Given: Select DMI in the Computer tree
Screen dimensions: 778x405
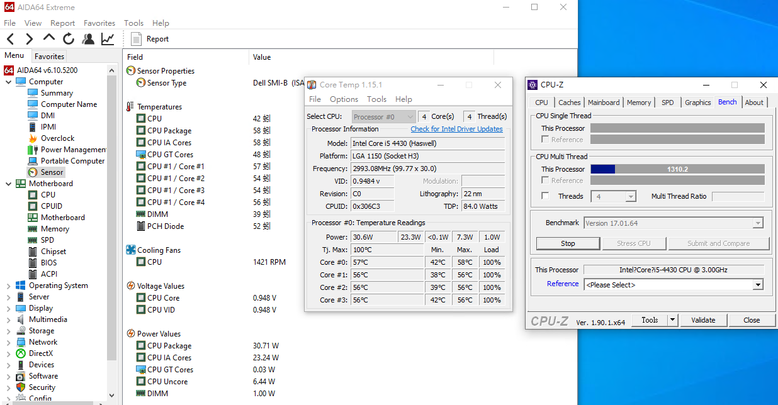Looking at the screenshot, I should 48,116.
